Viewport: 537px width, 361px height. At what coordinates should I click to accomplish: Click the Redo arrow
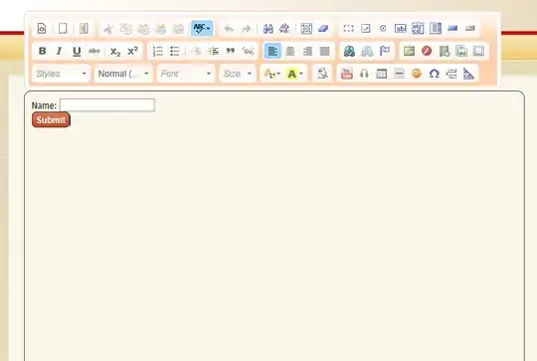[246, 29]
